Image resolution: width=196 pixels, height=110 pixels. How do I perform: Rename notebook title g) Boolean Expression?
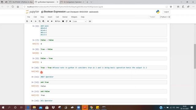(x=53, y=12)
